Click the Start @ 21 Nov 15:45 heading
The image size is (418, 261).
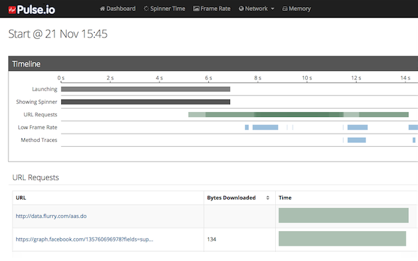coord(58,34)
